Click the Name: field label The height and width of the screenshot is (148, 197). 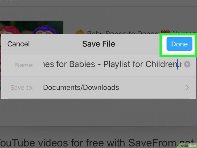coord(24,65)
